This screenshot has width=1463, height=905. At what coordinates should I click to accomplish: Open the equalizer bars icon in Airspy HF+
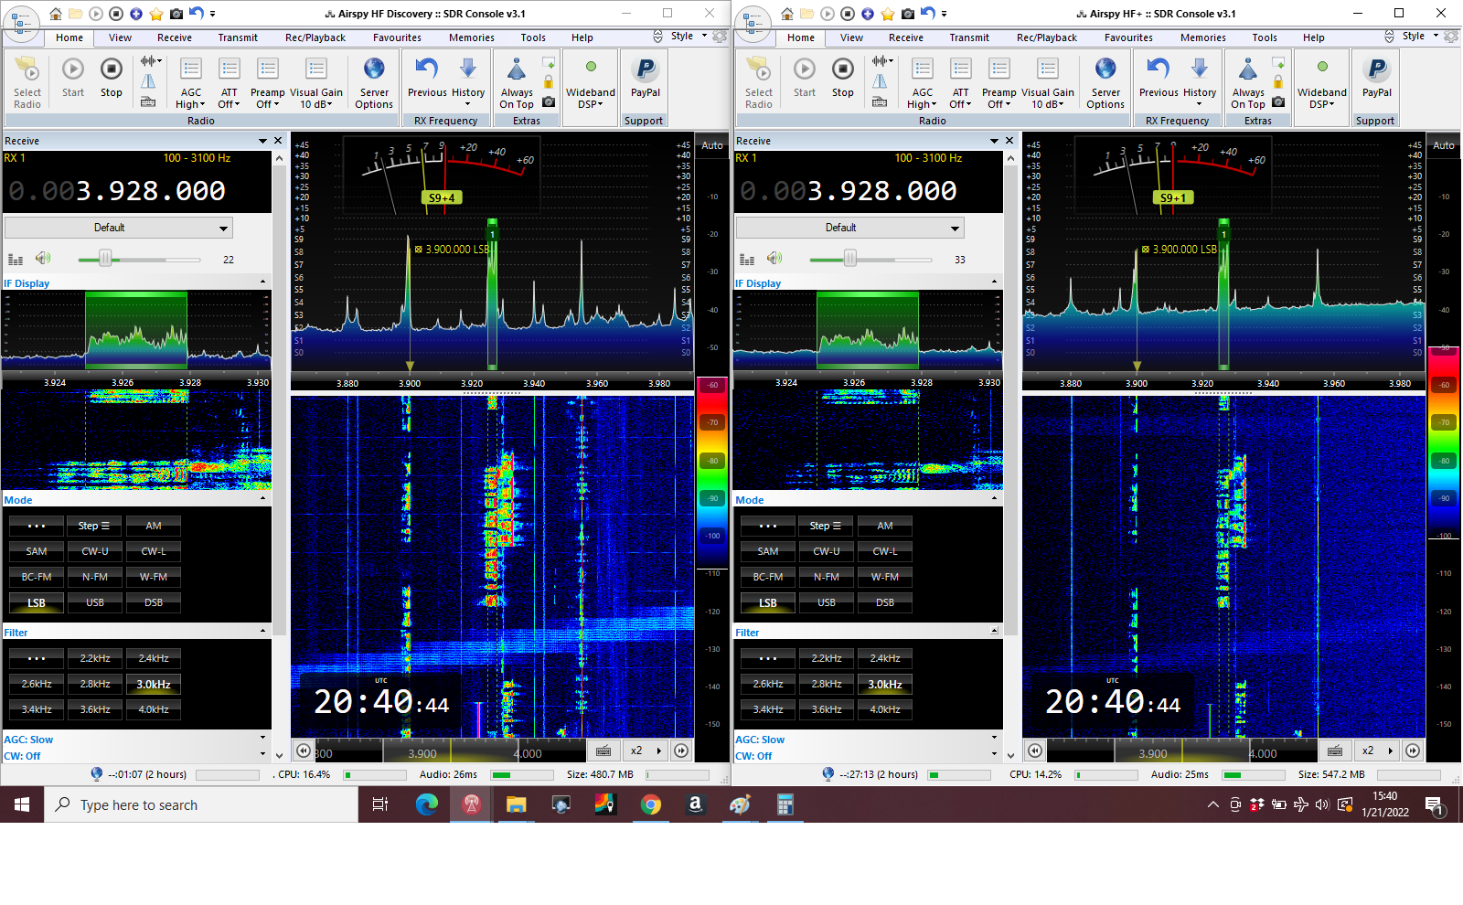click(x=747, y=260)
